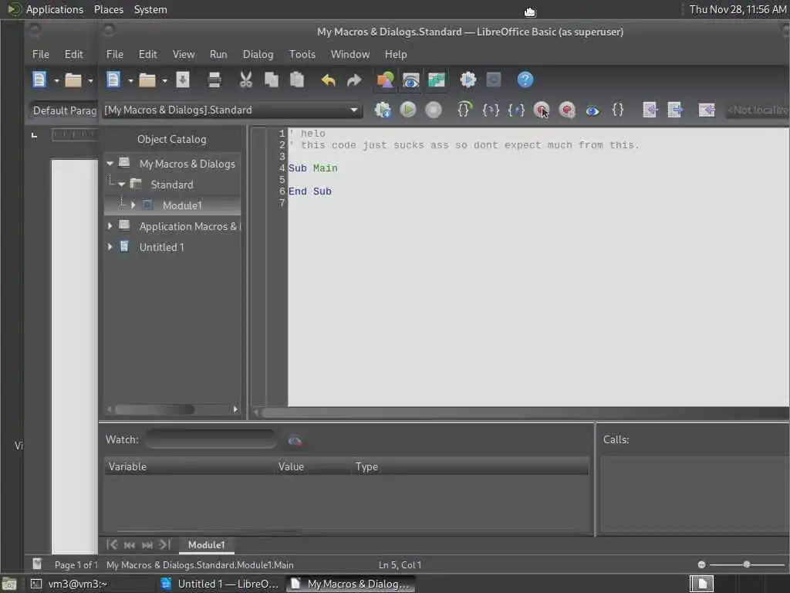Screen dimensions: 790x593
Task: Open Manage Breakpoints red circle icon
Action: point(567,110)
